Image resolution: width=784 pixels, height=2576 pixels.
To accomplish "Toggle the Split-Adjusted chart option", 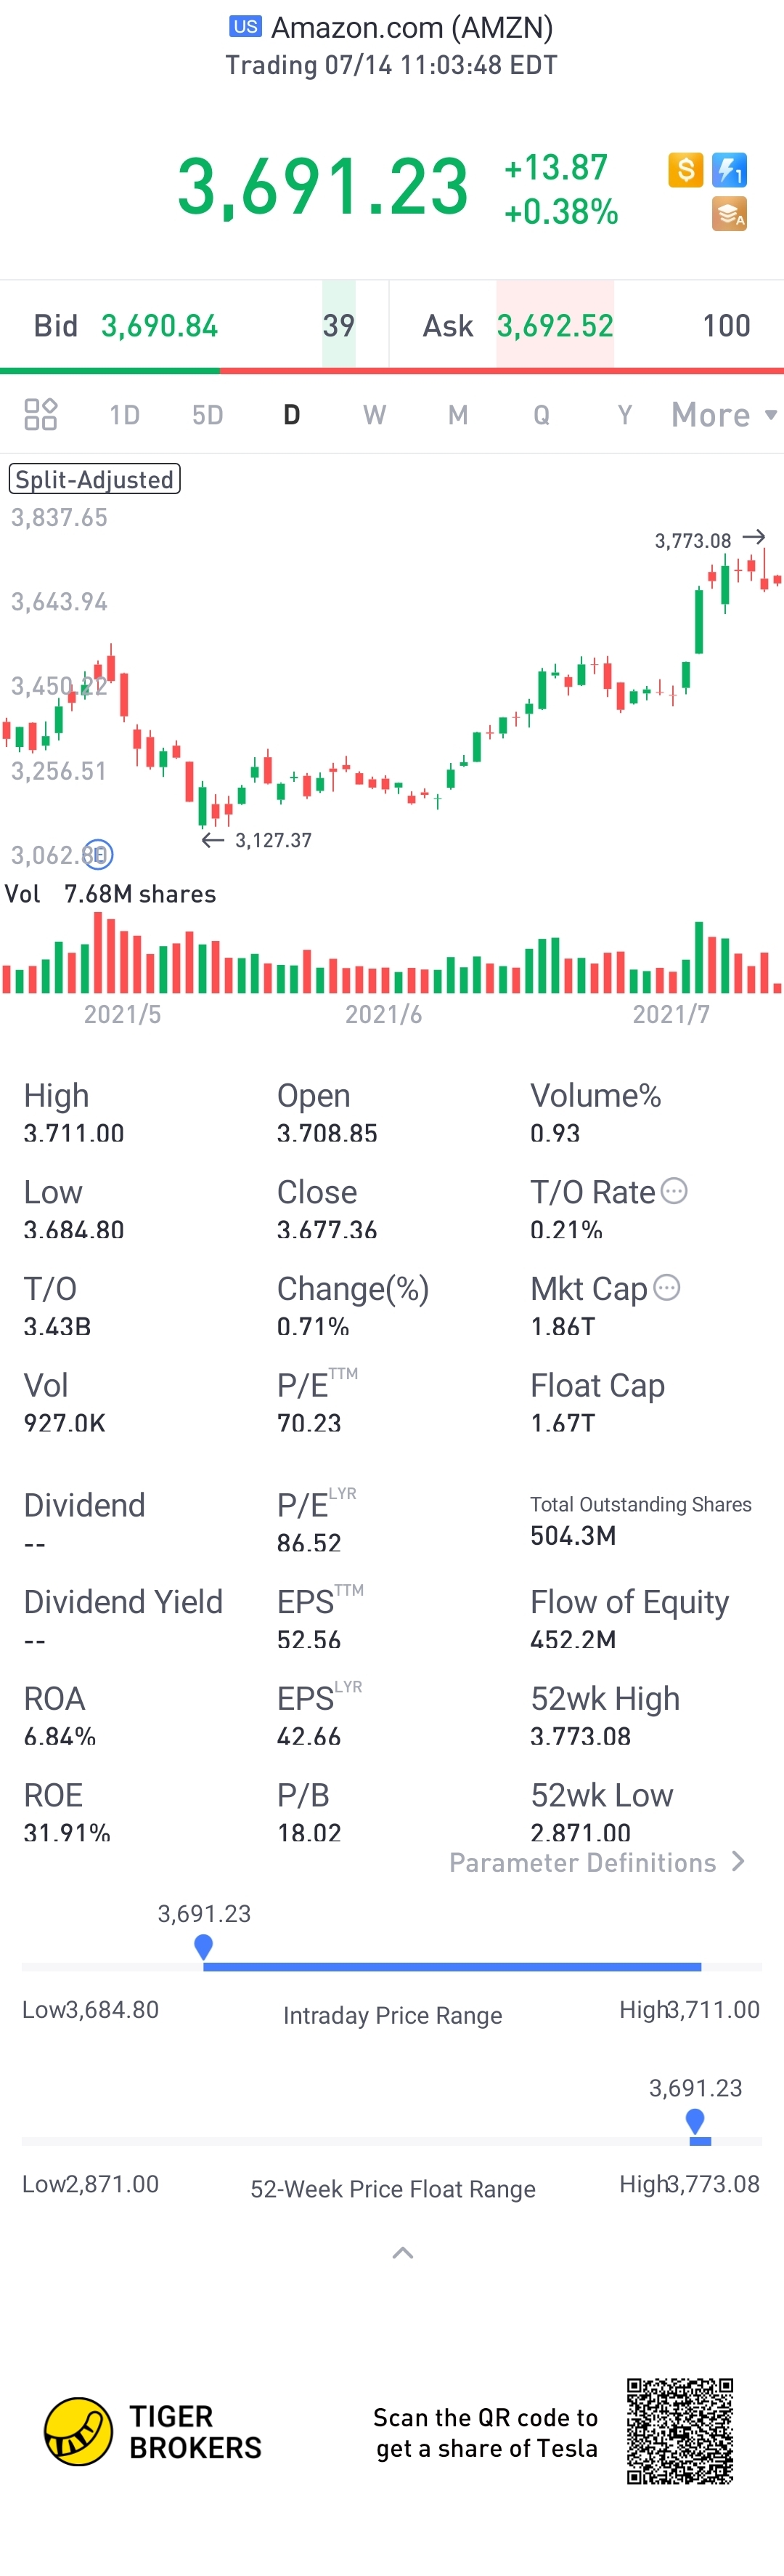I will (95, 479).
